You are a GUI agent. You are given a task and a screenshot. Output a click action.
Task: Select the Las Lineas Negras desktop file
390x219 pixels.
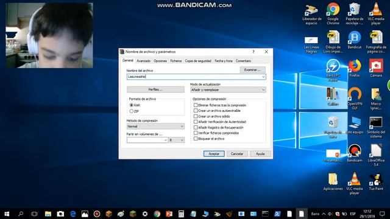(311, 44)
